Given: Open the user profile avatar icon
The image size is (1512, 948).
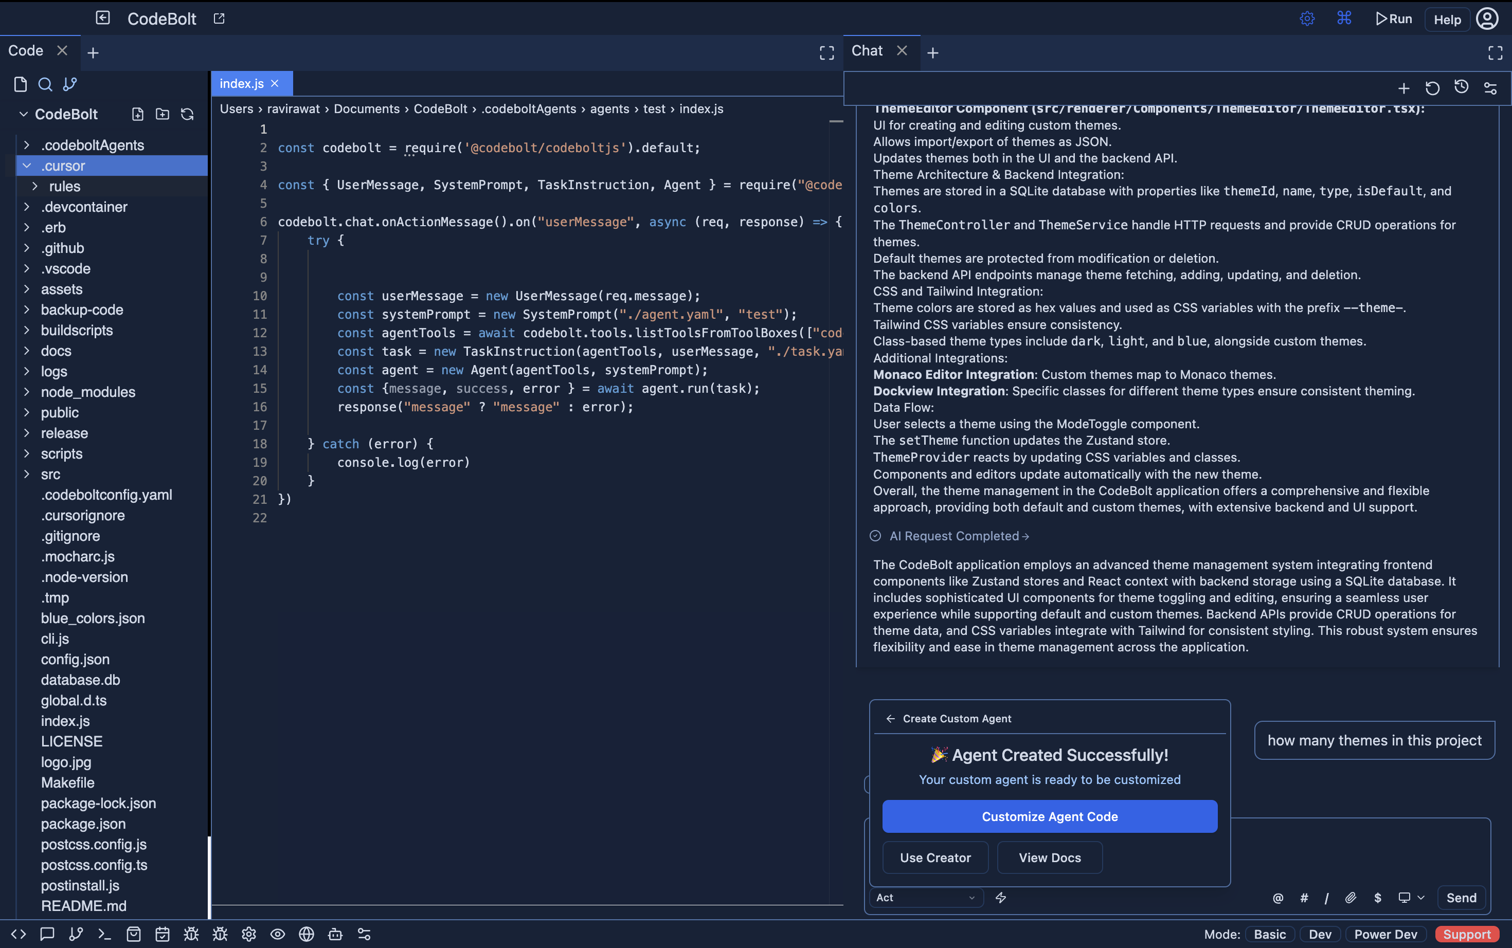Looking at the screenshot, I should (x=1487, y=19).
